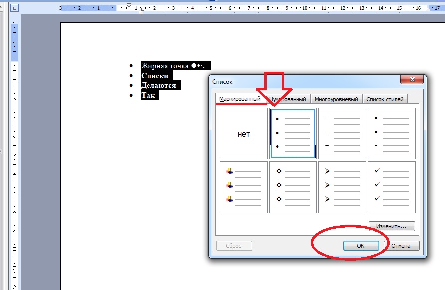Viewport: 445px width, 290px height.
Task: Choose the round dot bullet style
Action: [x=293, y=134]
